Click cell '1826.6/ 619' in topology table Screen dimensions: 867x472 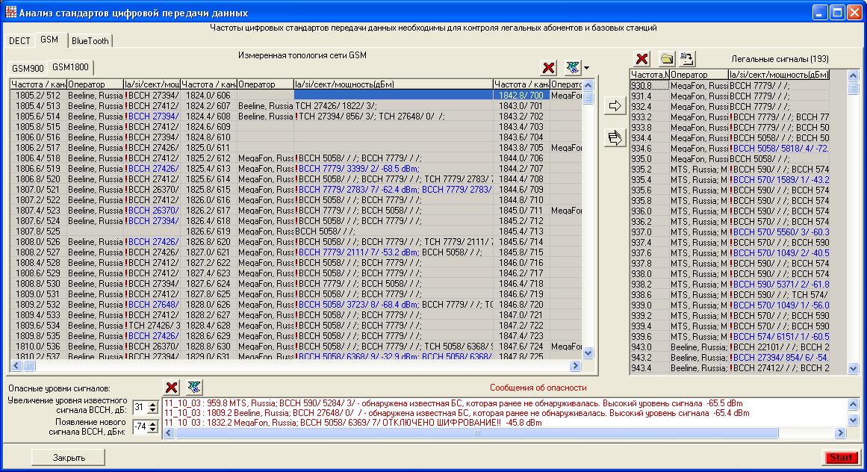[x=208, y=231]
